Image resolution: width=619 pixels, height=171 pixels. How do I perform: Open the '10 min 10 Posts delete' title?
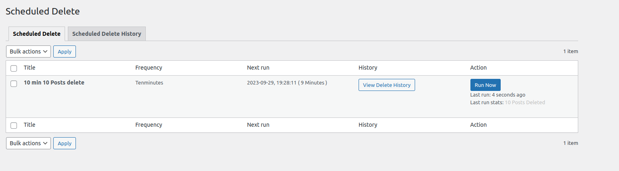tap(54, 82)
